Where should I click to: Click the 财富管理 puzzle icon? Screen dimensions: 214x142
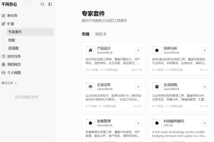point(90,123)
